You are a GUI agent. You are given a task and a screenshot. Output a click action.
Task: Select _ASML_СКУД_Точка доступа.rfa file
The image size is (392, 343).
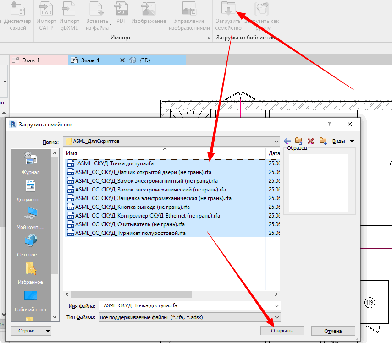(x=172, y=163)
